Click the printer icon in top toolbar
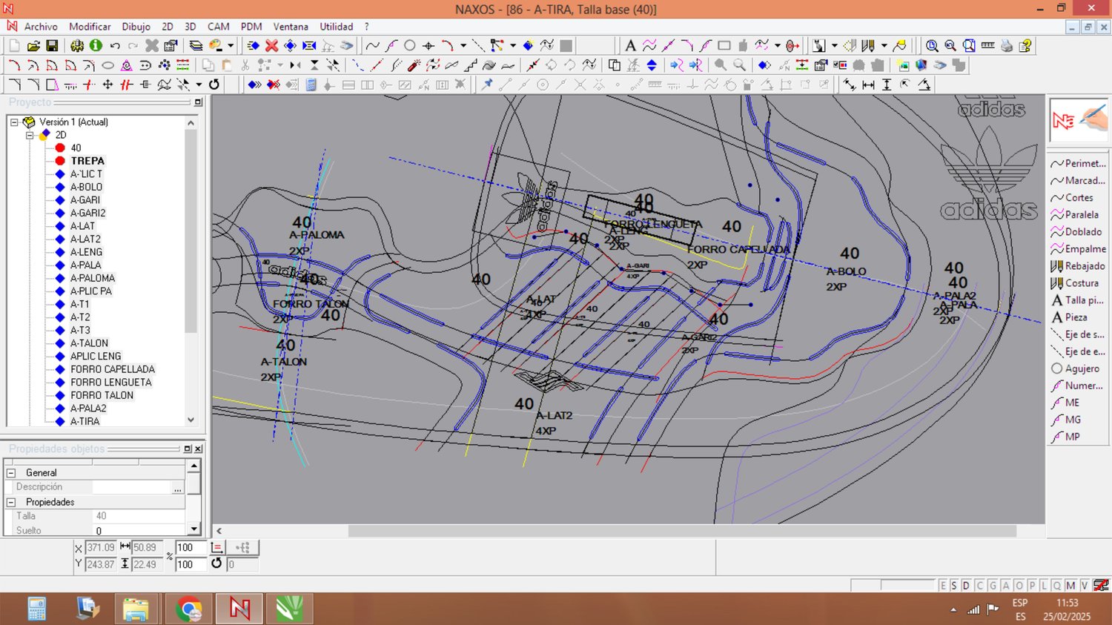The image size is (1112, 625). pos(1006,46)
